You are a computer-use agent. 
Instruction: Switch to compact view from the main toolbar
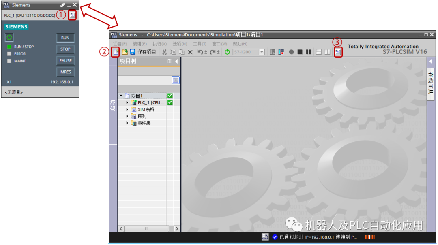click(338, 53)
